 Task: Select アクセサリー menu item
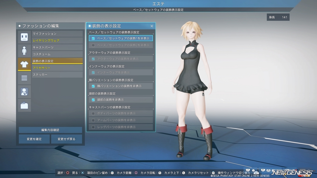(x=57, y=68)
